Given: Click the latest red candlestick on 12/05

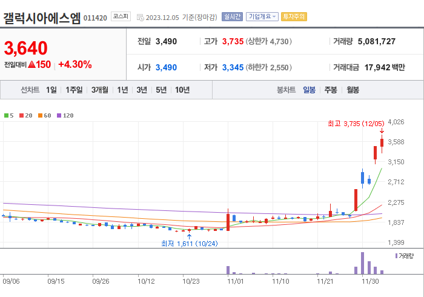Looking at the screenshot, I should click(382, 142).
